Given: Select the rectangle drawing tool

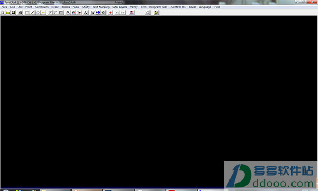Looking at the screenshot, I should tap(28, 13).
